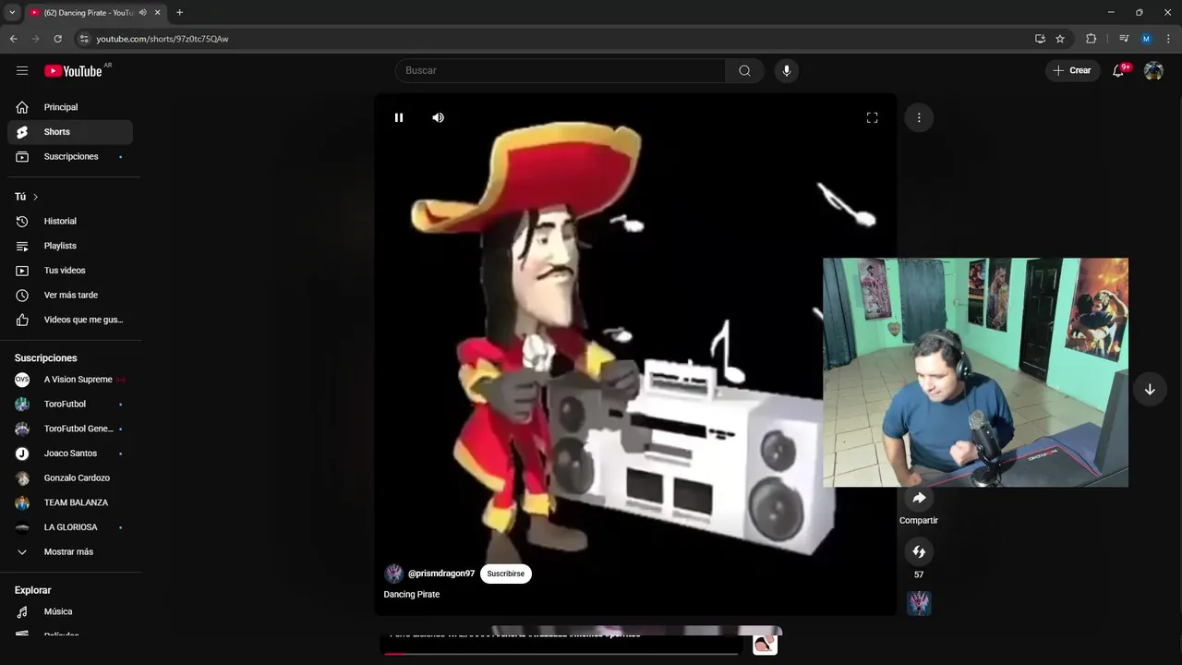
Task: Start voice search with microphone
Action: [786, 70]
